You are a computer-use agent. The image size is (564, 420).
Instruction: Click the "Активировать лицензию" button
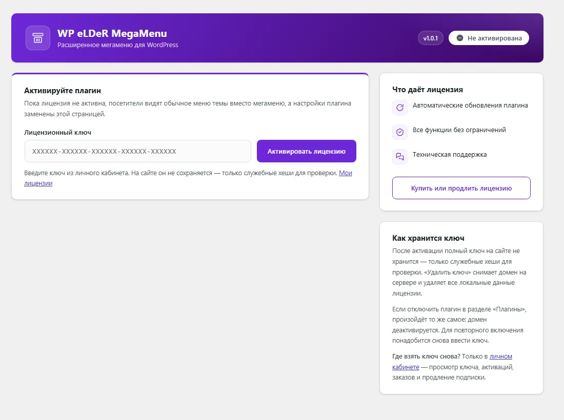tap(307, 151)
